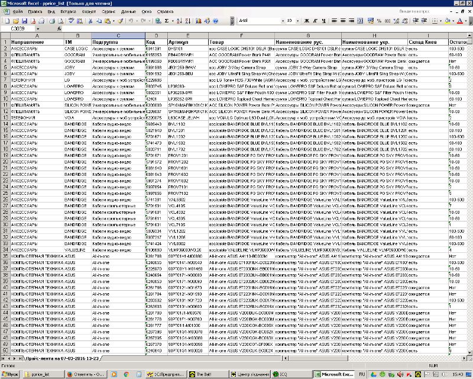The height and width of the screenshot is (379, 473).
Task: Sort descending with the Z-A icon
Action: 187,21
